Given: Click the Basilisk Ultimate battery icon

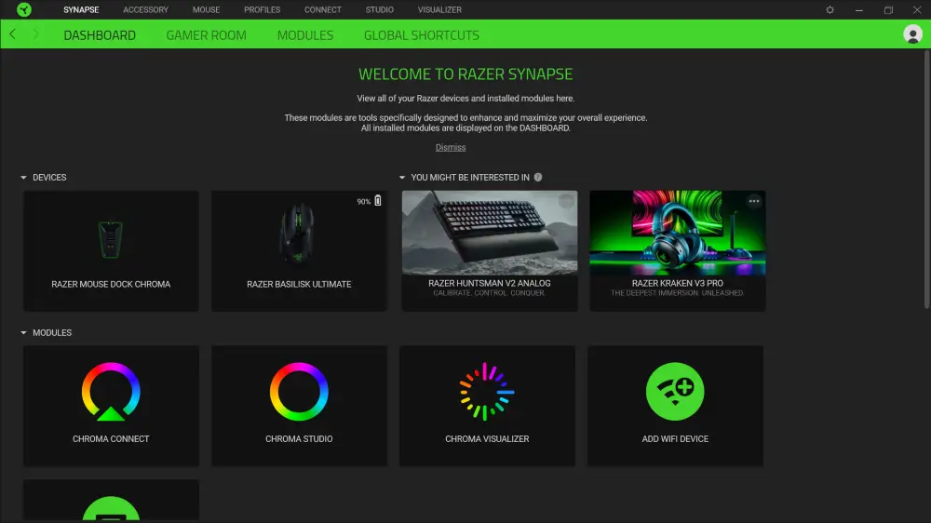Looking at the screenshot, I should pos(378,201).
